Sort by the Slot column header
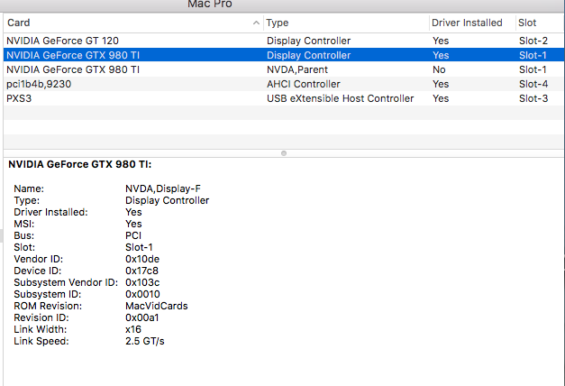 coord(540,23)
